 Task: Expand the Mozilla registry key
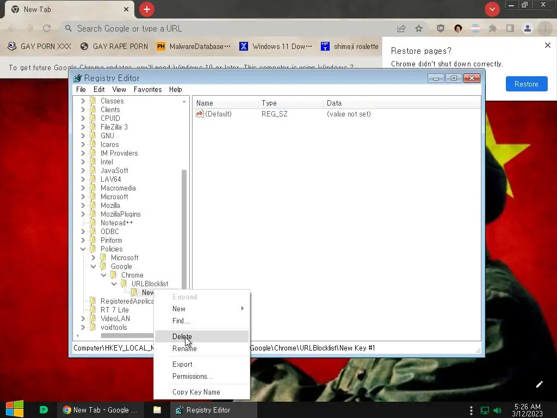83,205
